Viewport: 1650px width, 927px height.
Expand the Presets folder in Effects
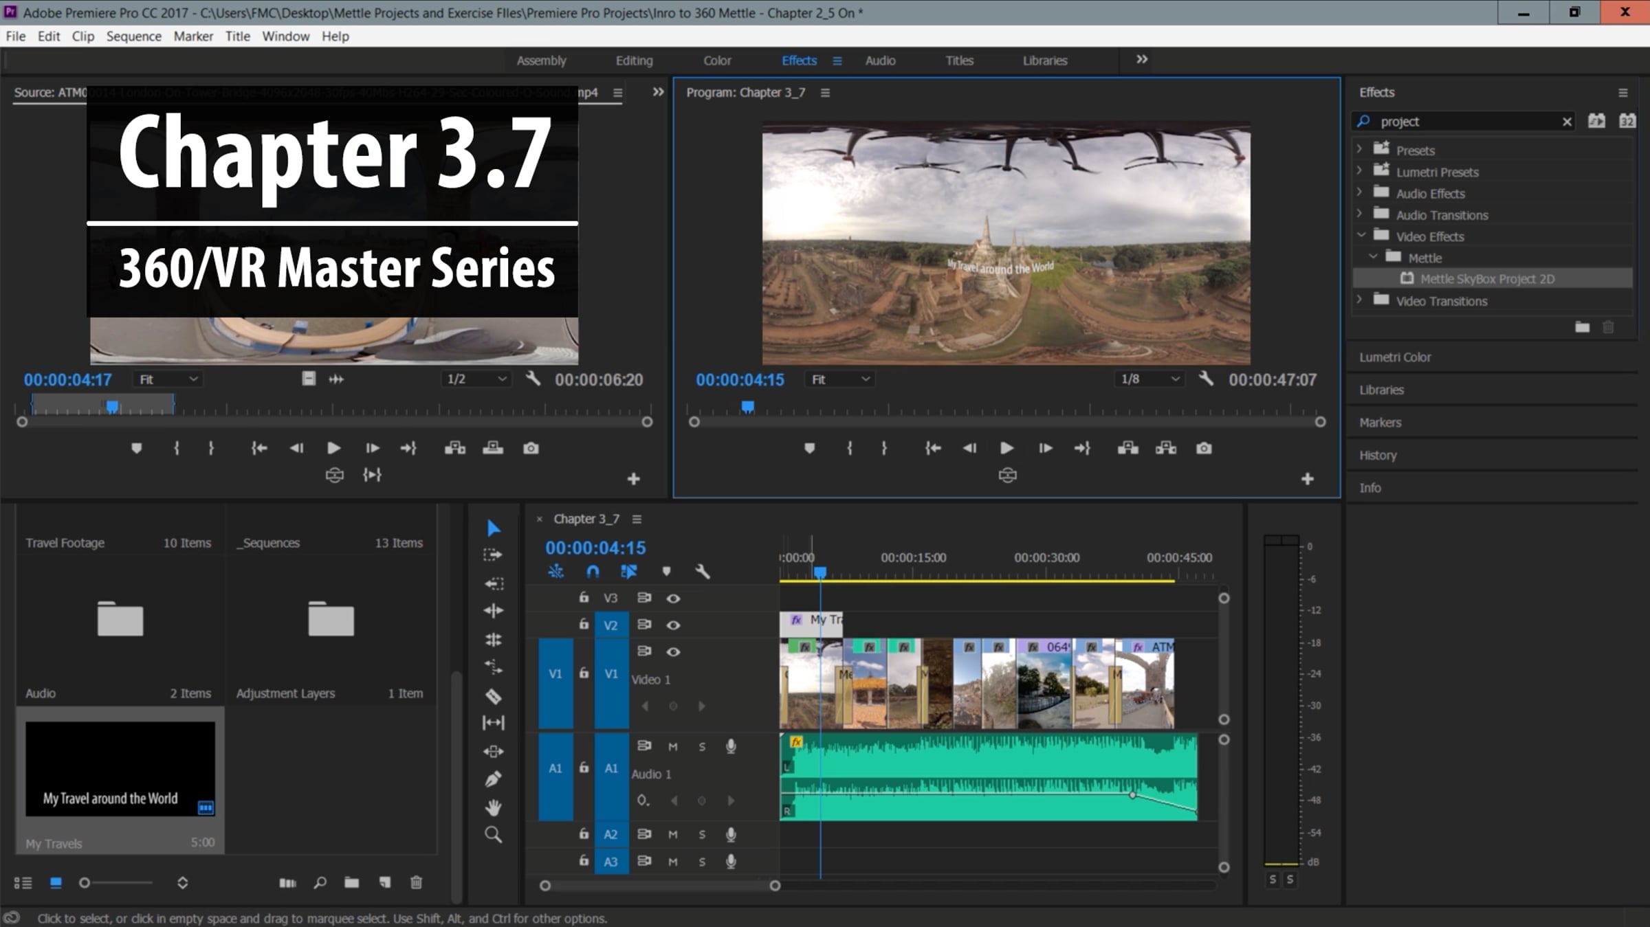1359,149
